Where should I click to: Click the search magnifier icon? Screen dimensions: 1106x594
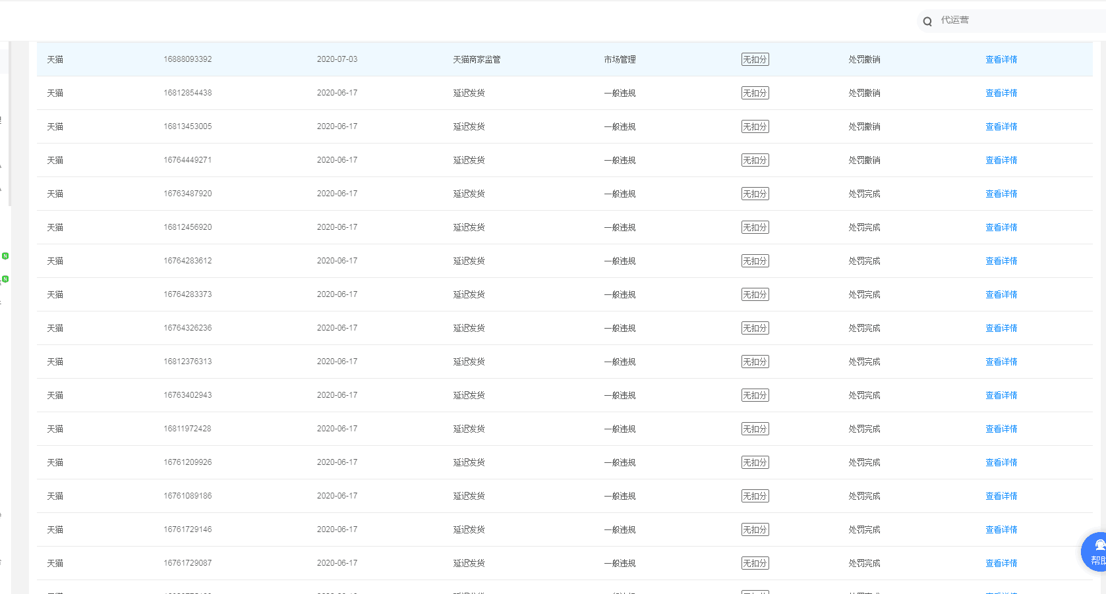(x=927, y=21)
